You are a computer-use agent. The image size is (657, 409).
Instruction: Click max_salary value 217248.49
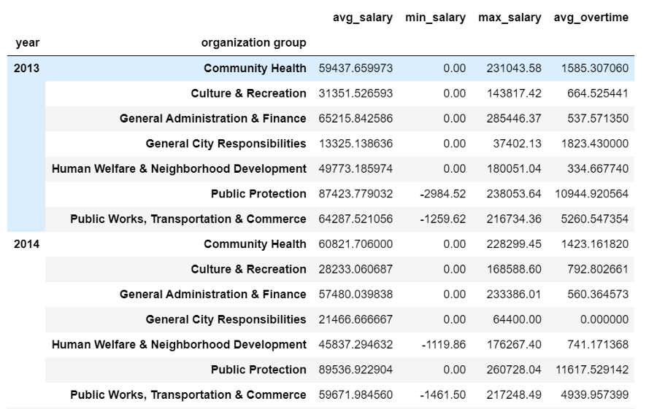pyautogui.click(x=514, y=394)
